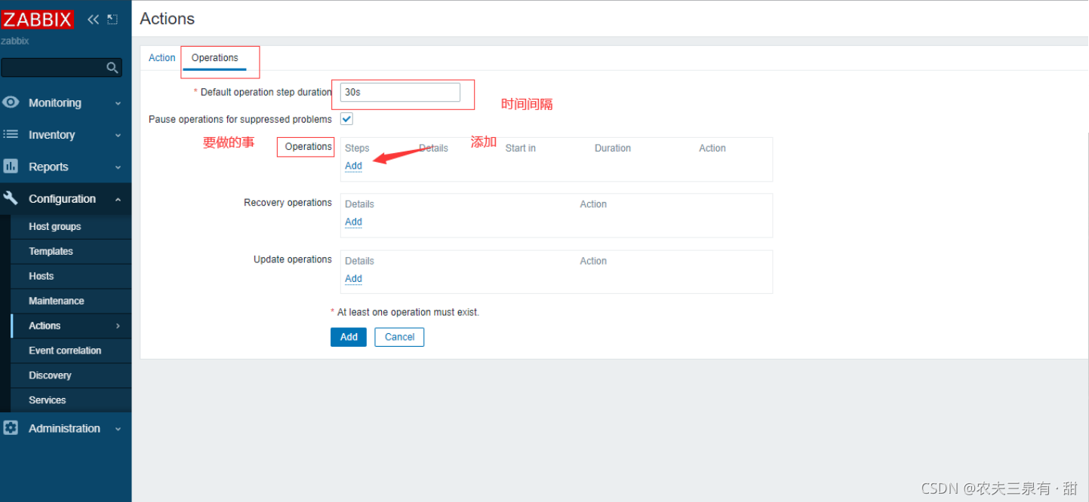Click the Actions page title
This screenshot has width=1089, height=502.
168,19
